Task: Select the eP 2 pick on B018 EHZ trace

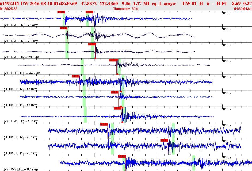Action: (104, 124)
